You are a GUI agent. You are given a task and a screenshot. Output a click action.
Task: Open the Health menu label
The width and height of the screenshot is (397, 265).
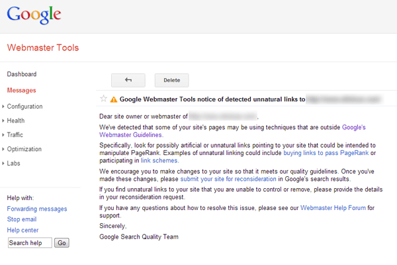(x=16, y=121)
